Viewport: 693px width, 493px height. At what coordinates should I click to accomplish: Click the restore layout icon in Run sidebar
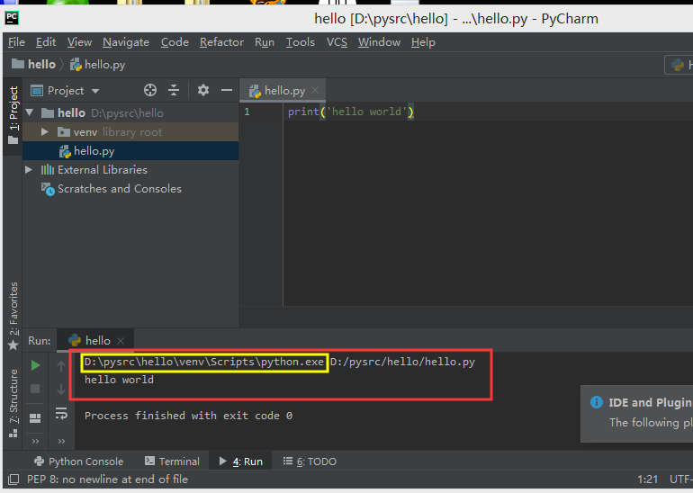[35, 417]
